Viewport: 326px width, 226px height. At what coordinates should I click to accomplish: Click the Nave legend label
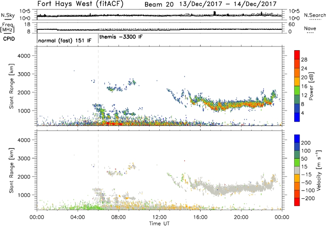[x=310, y=29]
